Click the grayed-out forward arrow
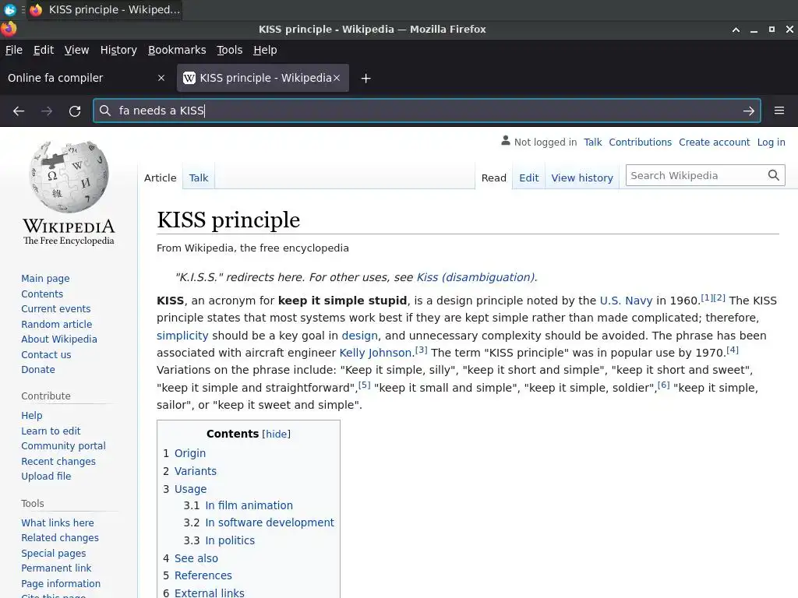 tap(47, 111)
